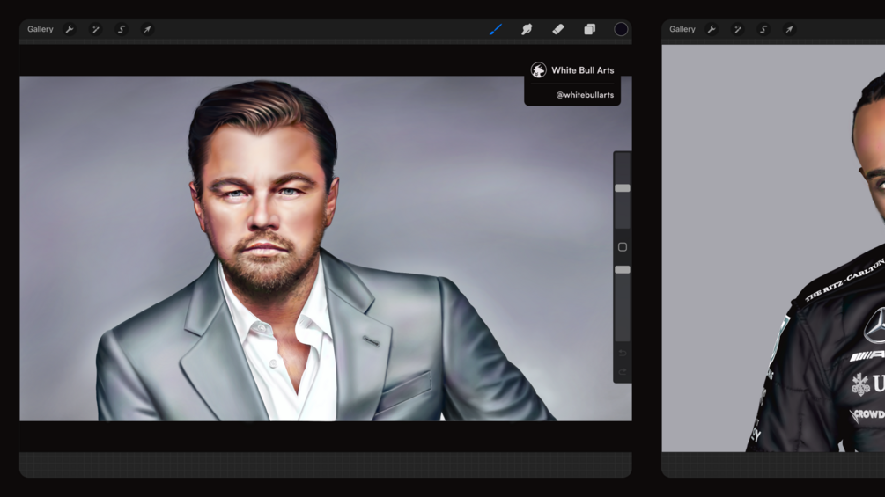This screenshot has width=885, height=497.
Task: Choose Selection S tool in right window
Action: (x=763, y=29)
